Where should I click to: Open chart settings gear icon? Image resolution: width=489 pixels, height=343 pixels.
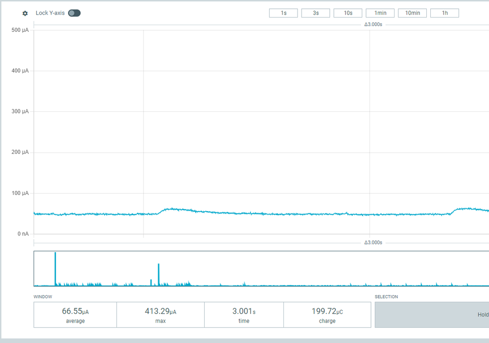(25, 13)
